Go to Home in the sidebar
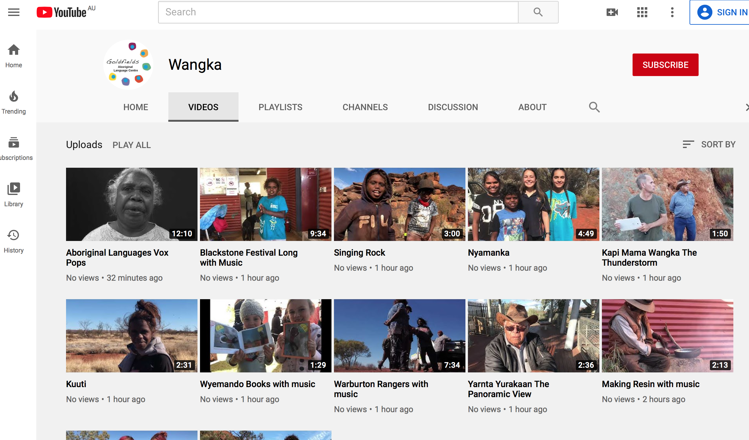 click(14, 56)
